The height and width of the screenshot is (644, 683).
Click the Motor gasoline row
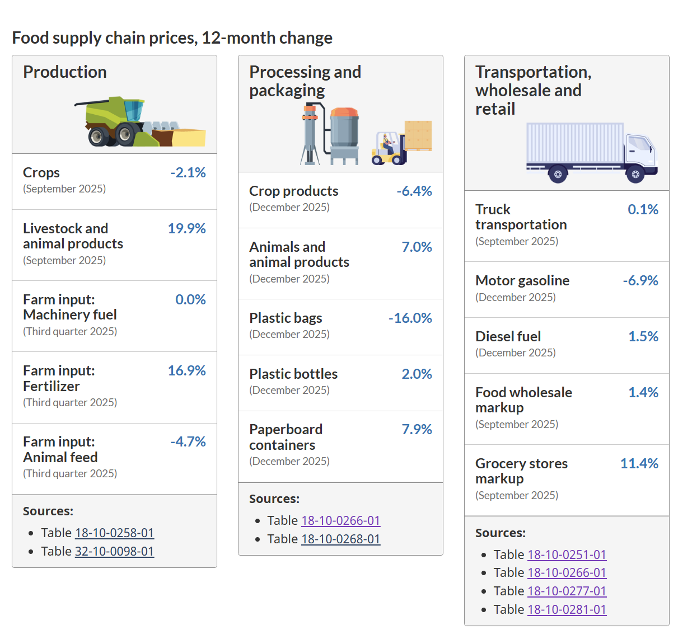pos(567,289)
